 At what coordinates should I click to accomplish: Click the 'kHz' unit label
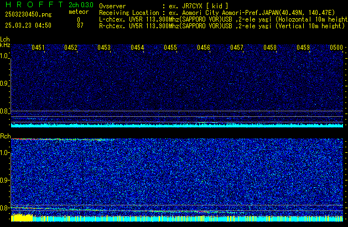tap(5, 45)
